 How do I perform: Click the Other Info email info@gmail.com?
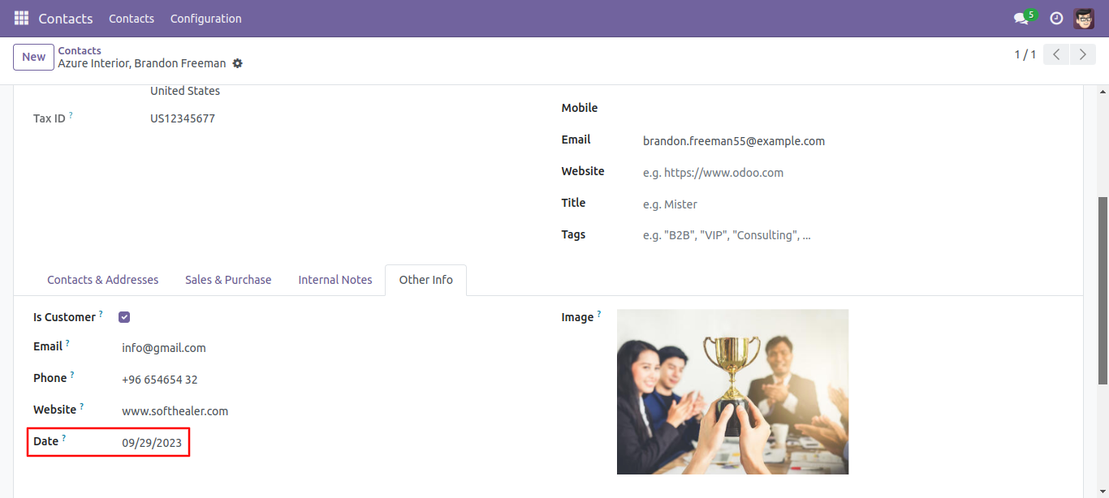[164, 348]
